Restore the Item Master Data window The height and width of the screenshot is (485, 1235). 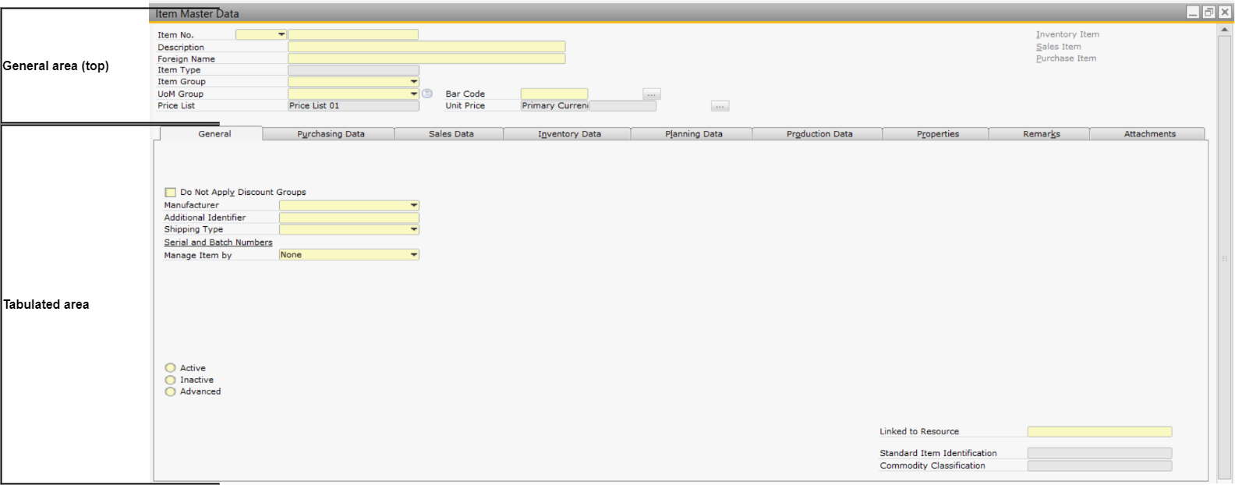pyautogui.click(x=1208, y=12)
